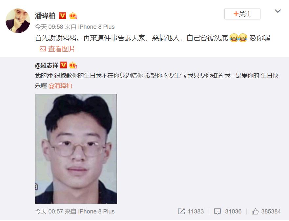
Task: Like the post with thumbs-up 385384
Action: coord(255,211)
